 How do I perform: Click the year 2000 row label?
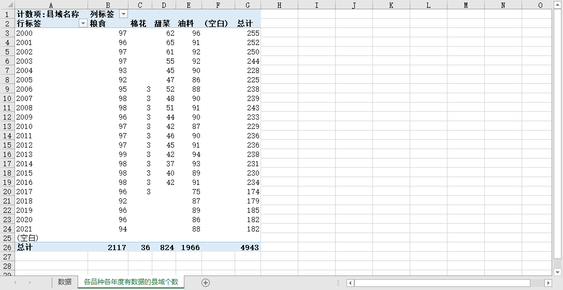tap(51, 33)
